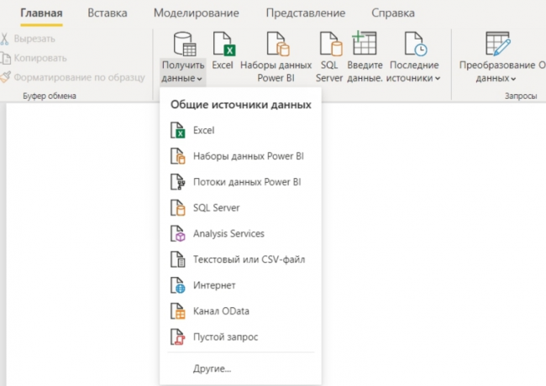The width and height of the screenshot is (546, 386).
Task: Open the Справка tab
Action: coord(391,13)
